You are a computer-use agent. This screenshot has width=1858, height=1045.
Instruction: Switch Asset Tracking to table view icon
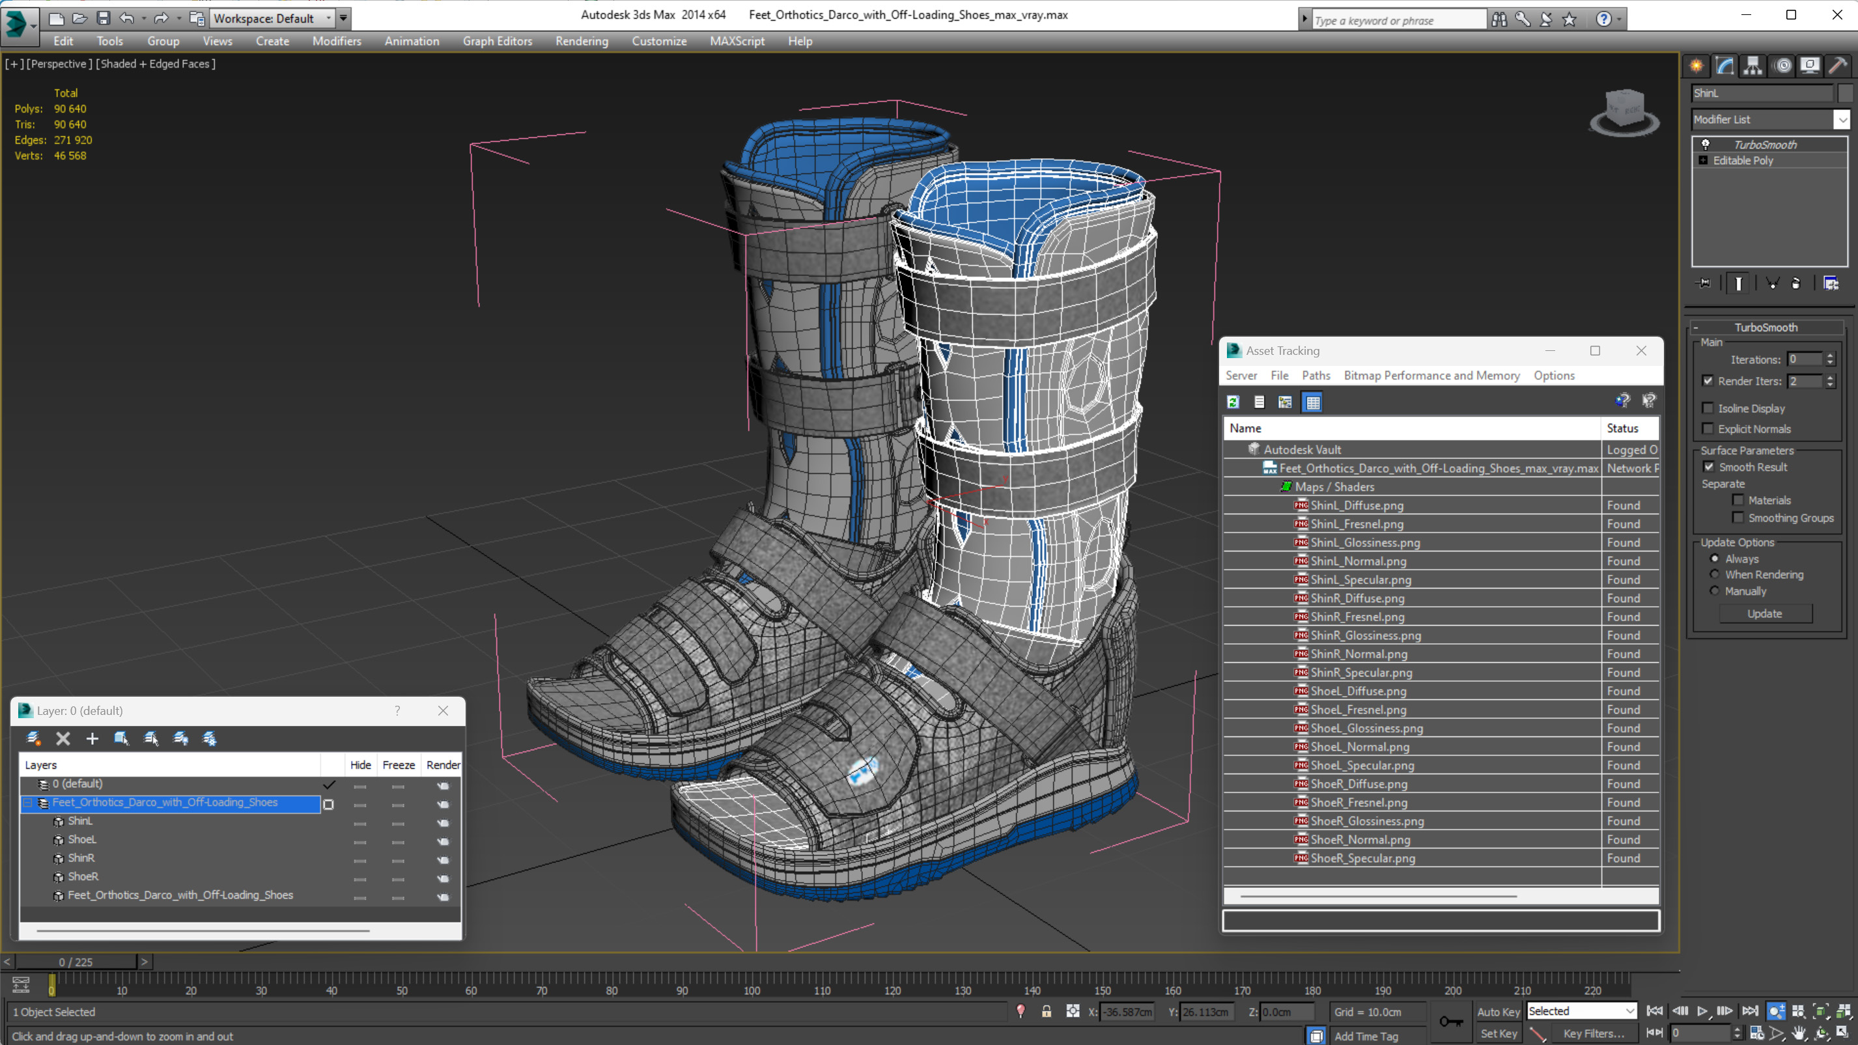(x=1313, y=402)
